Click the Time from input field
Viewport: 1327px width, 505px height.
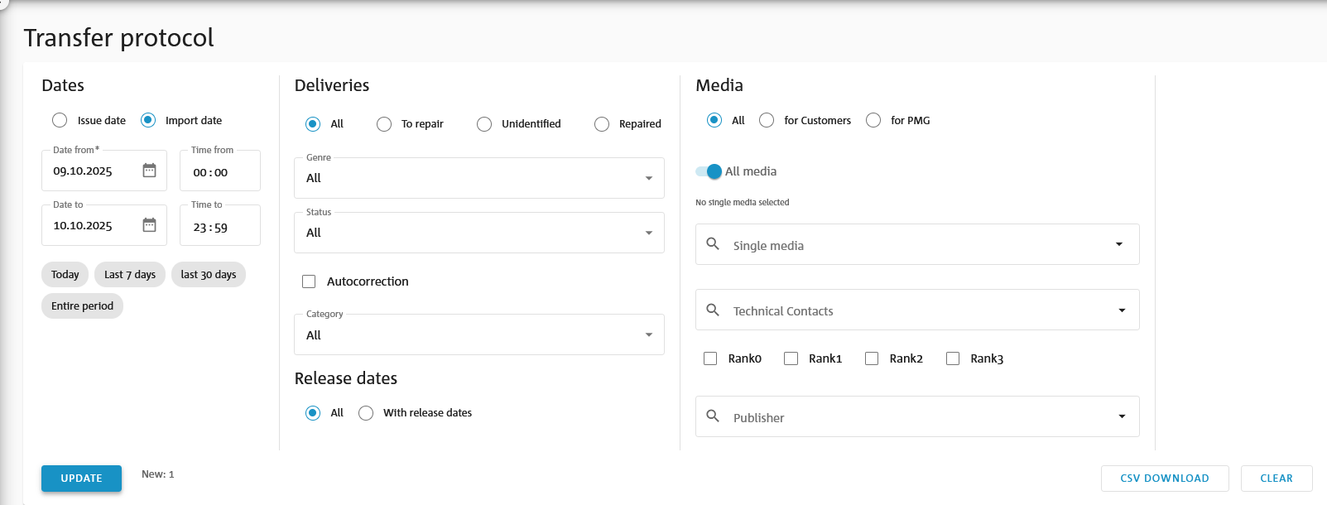[x=219, y=172]
